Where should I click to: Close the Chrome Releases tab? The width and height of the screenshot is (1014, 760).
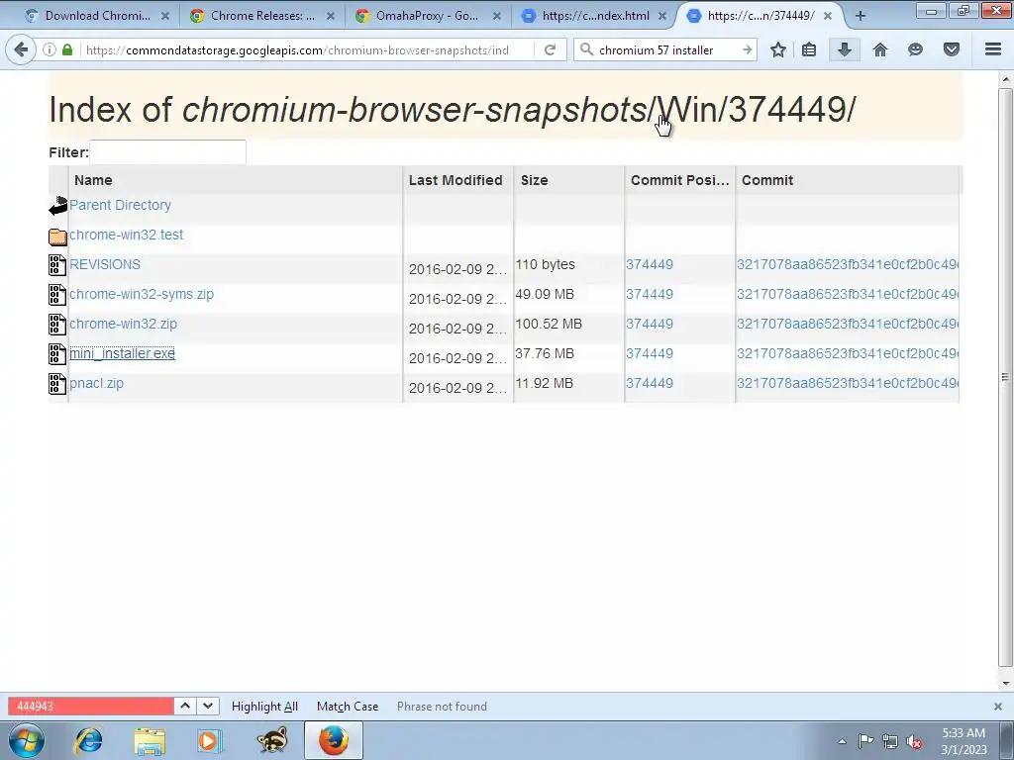click(331, 16)
